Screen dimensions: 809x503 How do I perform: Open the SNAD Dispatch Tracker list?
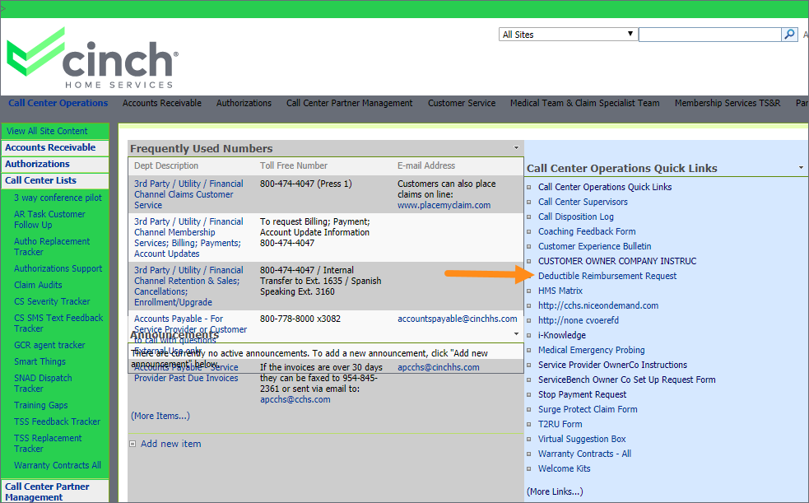tap(43, 384)
